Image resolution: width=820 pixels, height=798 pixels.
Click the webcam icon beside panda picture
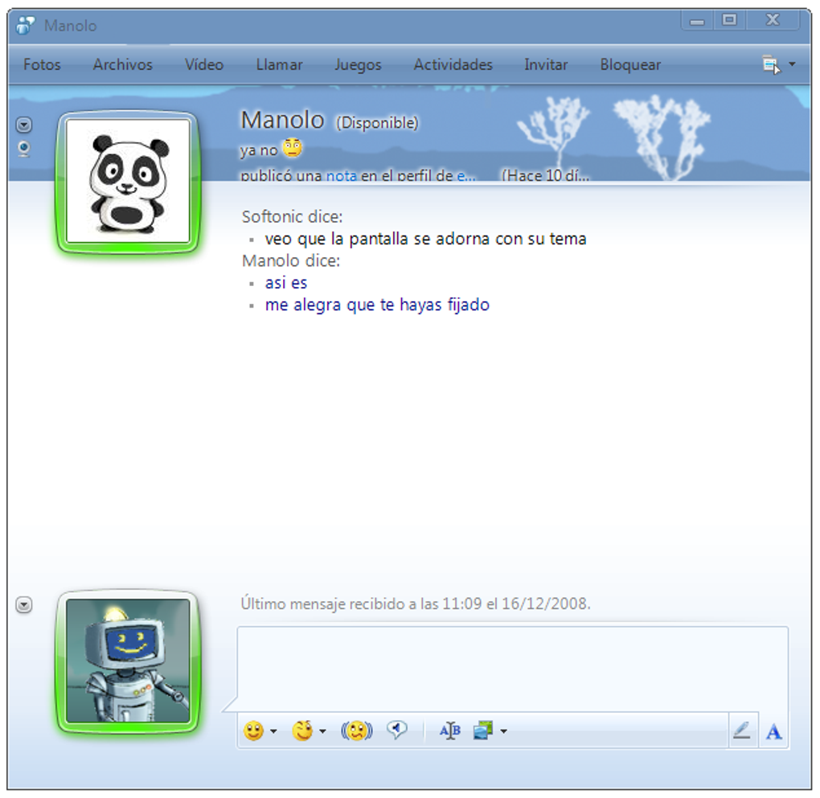24,149
